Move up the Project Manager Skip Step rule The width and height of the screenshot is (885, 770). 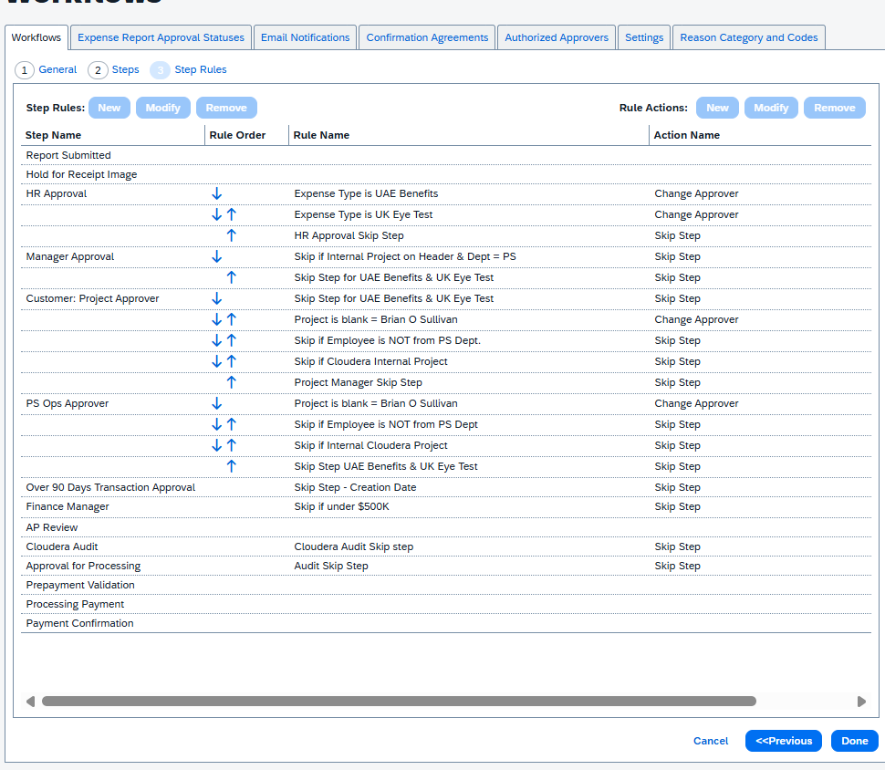click(232, 382)
